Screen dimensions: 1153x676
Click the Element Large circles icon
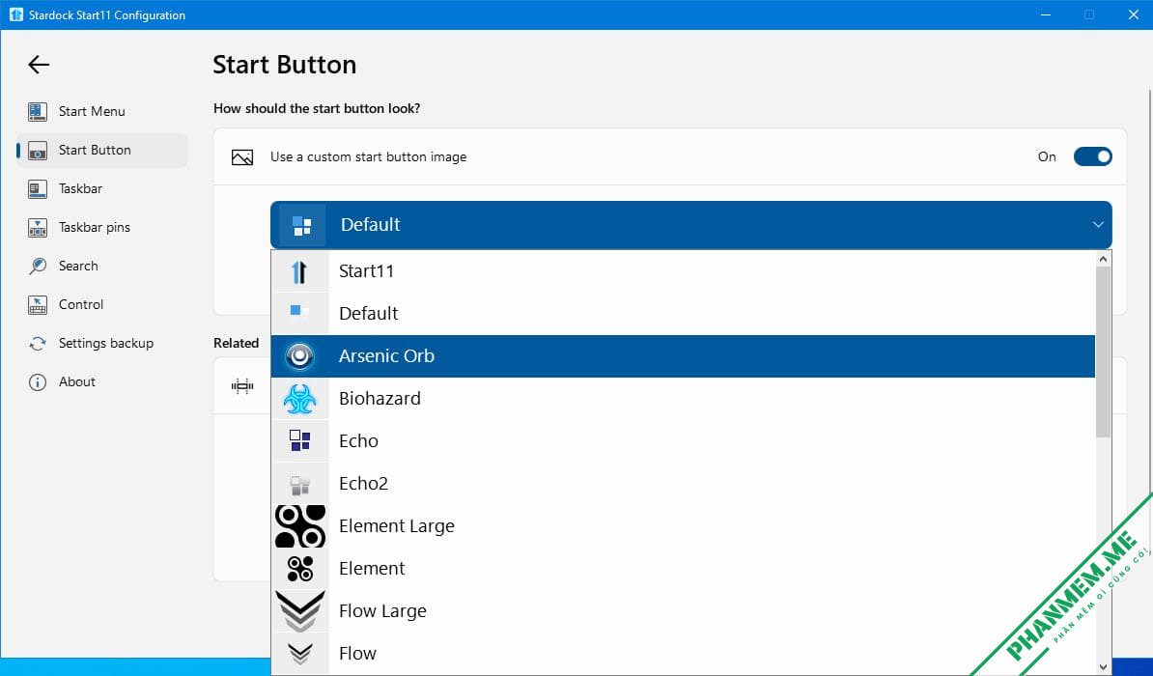(300, 526)
